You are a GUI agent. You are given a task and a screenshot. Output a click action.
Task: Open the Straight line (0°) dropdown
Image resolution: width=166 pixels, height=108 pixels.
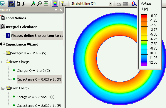(x=110, y=4)
